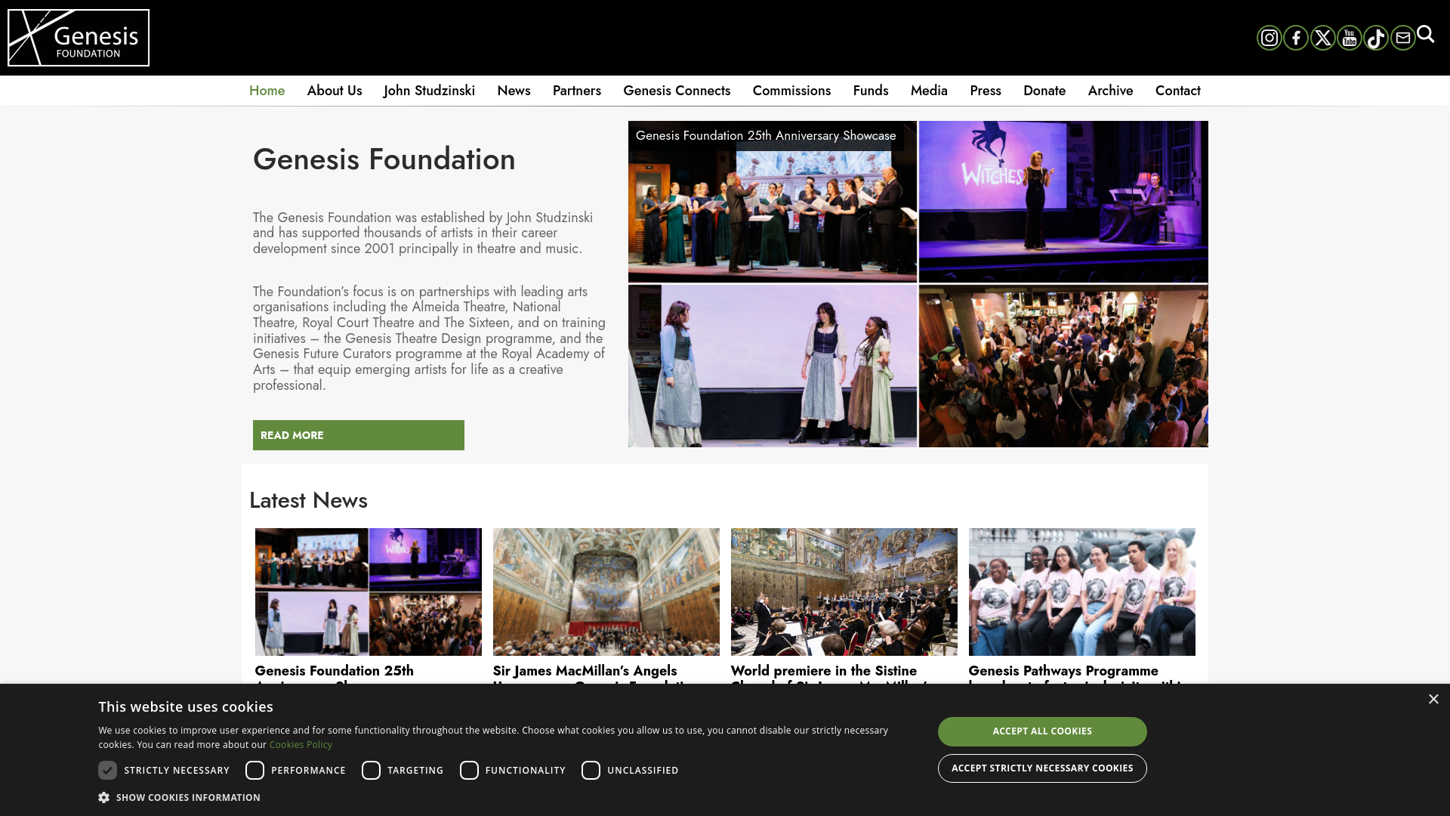This screenshot has height=816, width=1450.
Task: Open the John Studzinski menu item
Action: 429,91
